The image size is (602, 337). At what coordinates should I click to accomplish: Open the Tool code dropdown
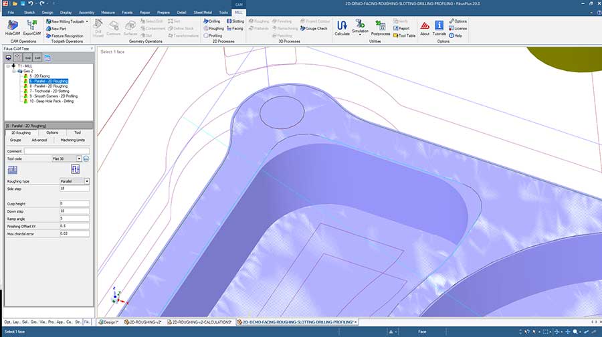79,158
